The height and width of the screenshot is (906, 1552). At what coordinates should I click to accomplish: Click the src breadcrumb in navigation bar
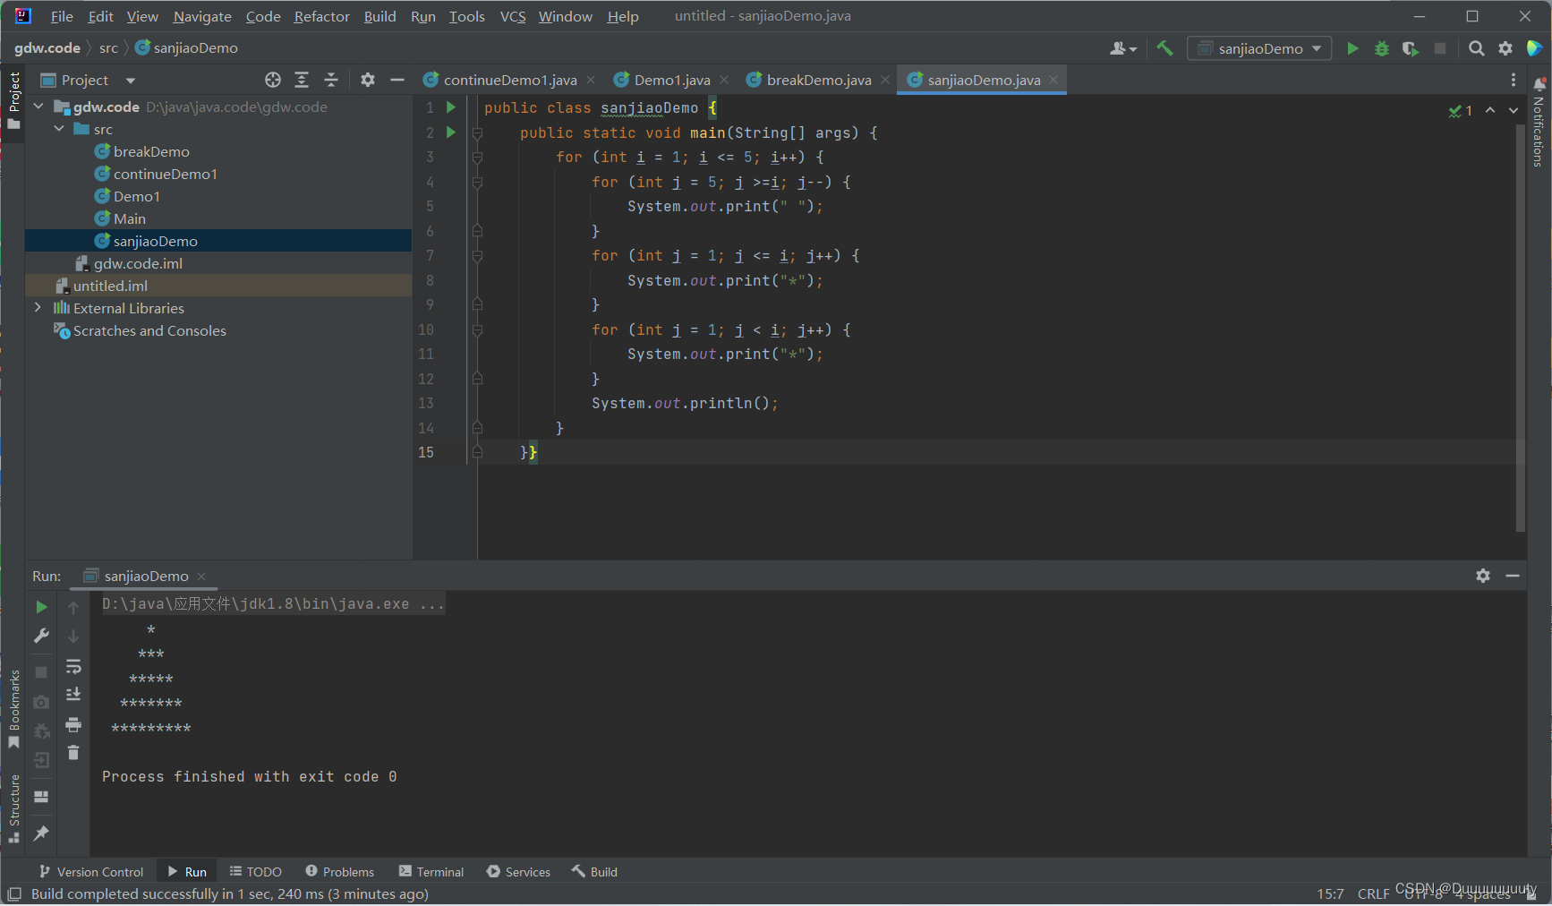click(x=108, y=47)
